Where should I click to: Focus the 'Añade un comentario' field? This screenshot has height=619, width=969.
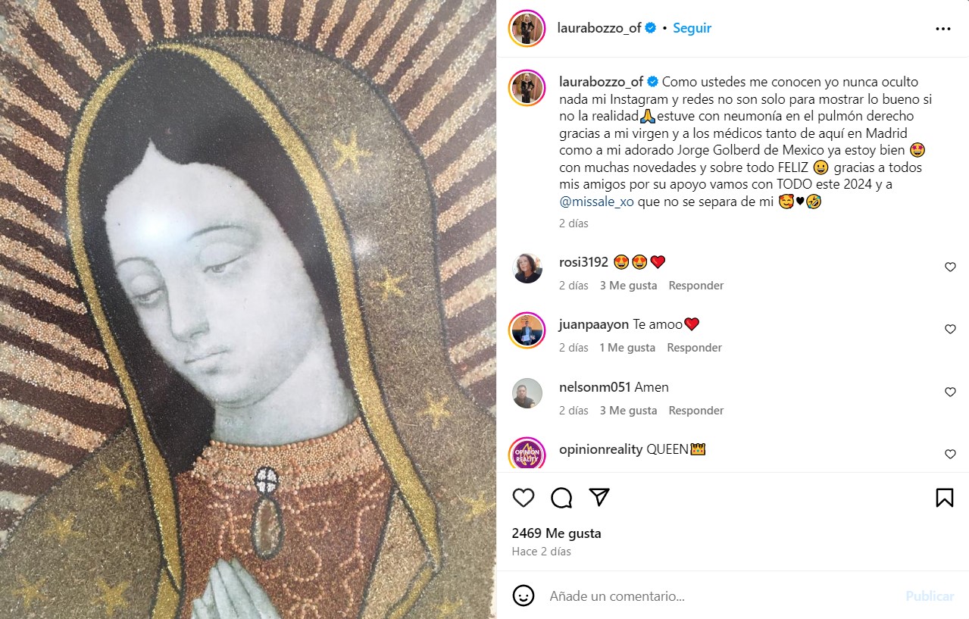pos(720,596)
